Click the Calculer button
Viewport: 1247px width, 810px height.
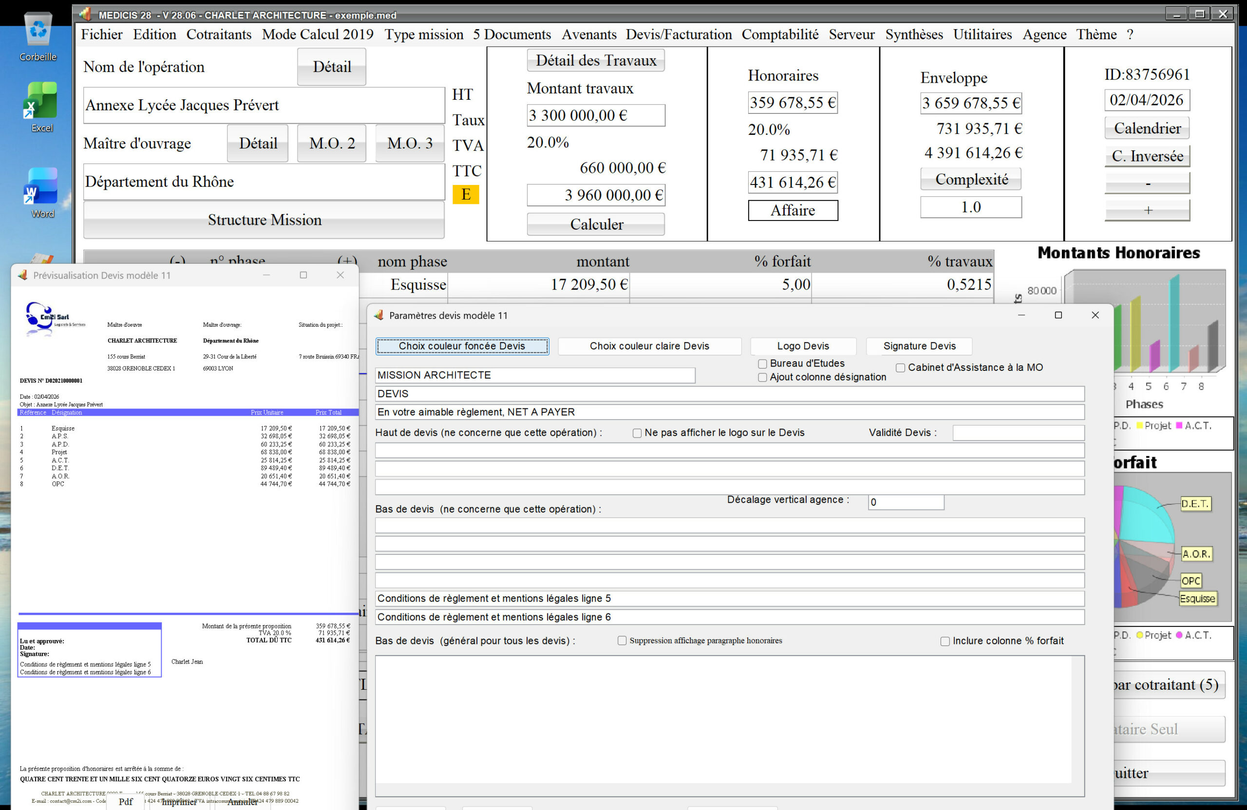point(596,224)
